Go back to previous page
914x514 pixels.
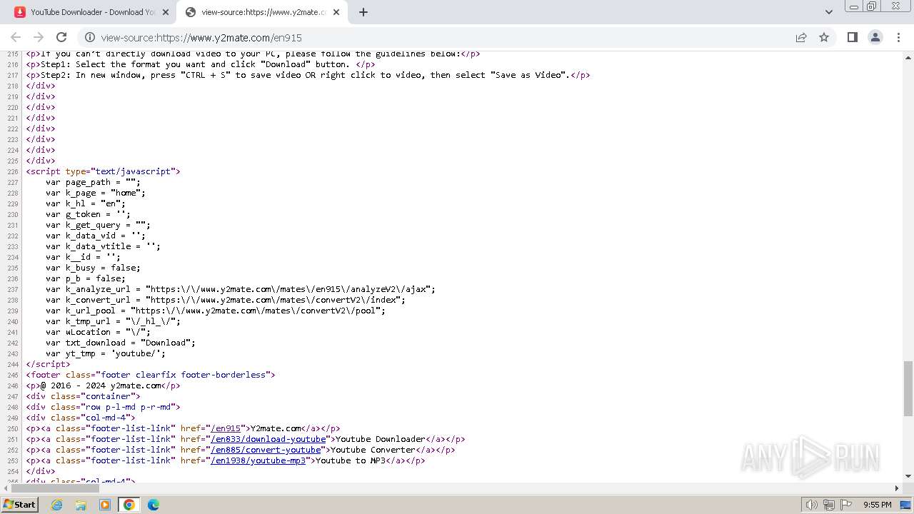click(x=16, y=37)
